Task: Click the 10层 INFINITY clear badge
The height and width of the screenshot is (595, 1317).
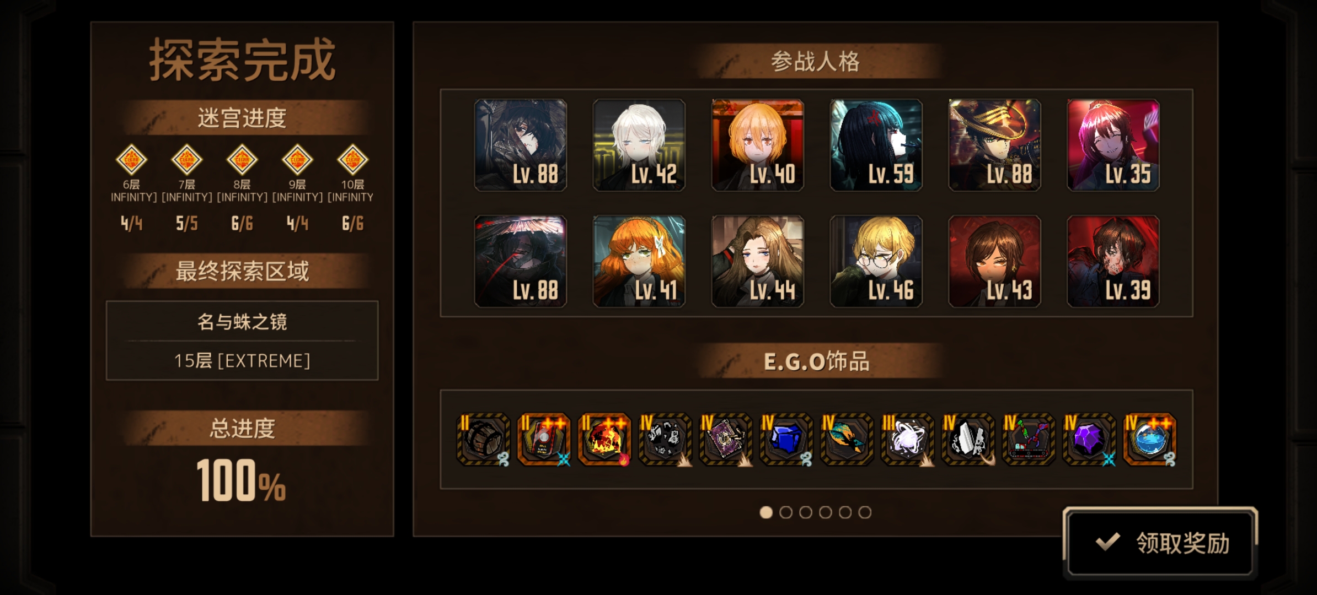Action: (x=352, y=160)
